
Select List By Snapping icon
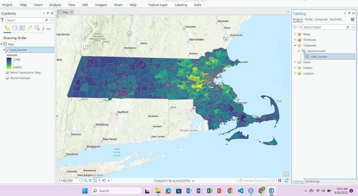click(37, 28)
